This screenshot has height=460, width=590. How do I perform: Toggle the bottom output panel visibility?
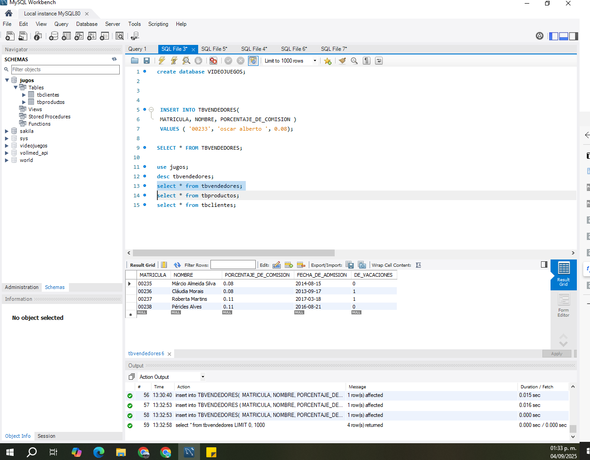pyautogui.click(x=564, y=36)
